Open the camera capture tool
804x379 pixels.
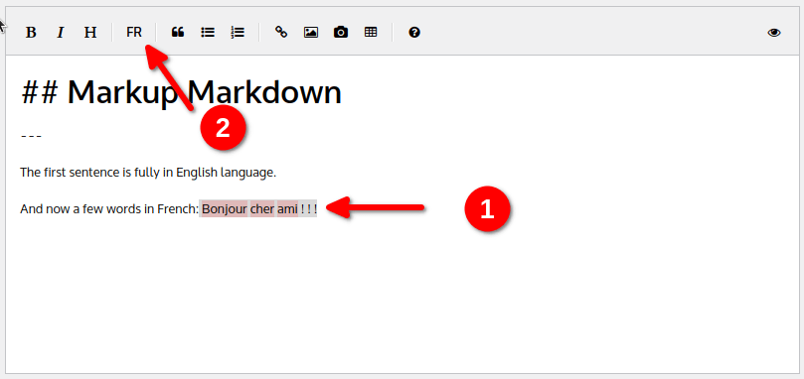coord(341,33)
